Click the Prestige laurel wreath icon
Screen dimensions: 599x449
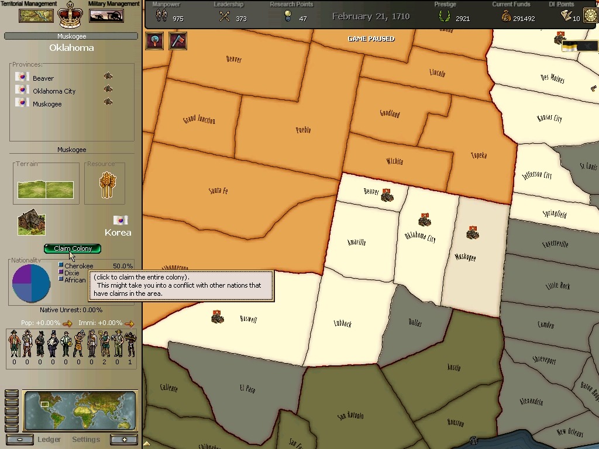point(444,16)
